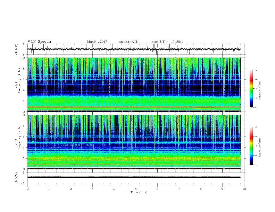
Task: Click the 'station=ATH' label
Action: (129, 42)
